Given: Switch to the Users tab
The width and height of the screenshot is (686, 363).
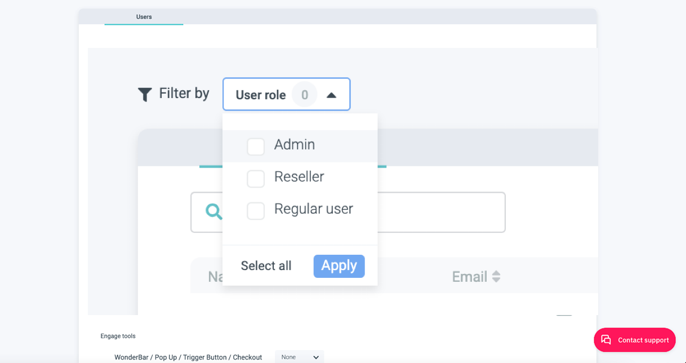Looking at the screenshot, I should 144,17.
